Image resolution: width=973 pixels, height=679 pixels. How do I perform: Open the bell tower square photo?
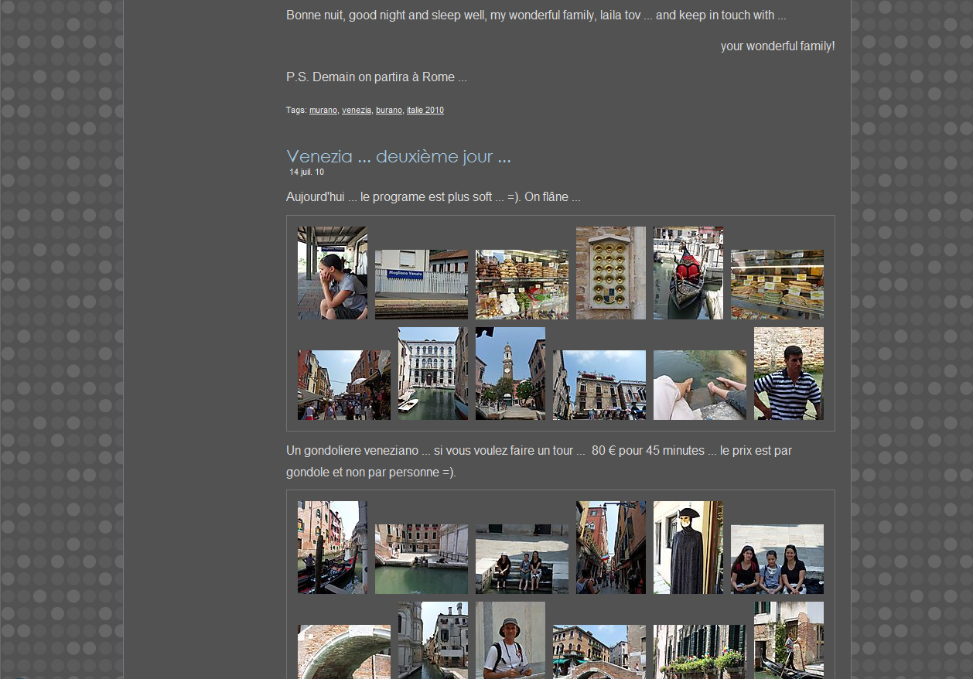(510, 374)
